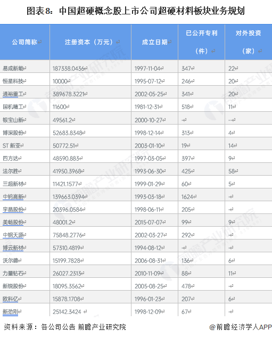Click the date 2000-10-27

(149, 120)
